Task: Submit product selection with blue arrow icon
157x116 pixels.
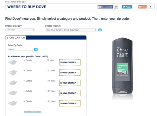Action: click(100, 30)
